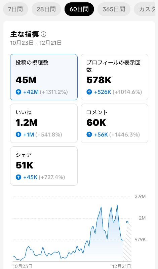Show the いいね metric chart

(x=44, y=123)
